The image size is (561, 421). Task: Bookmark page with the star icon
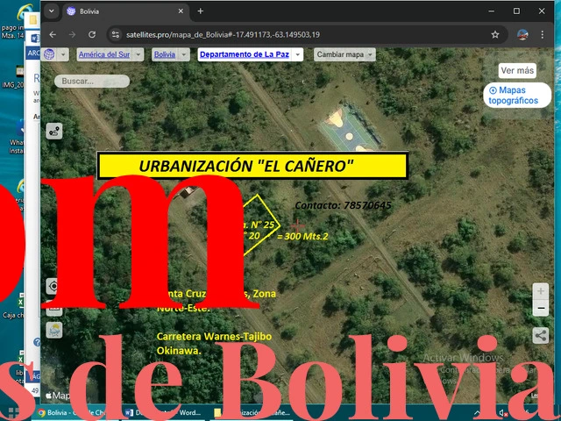[495, 34]
